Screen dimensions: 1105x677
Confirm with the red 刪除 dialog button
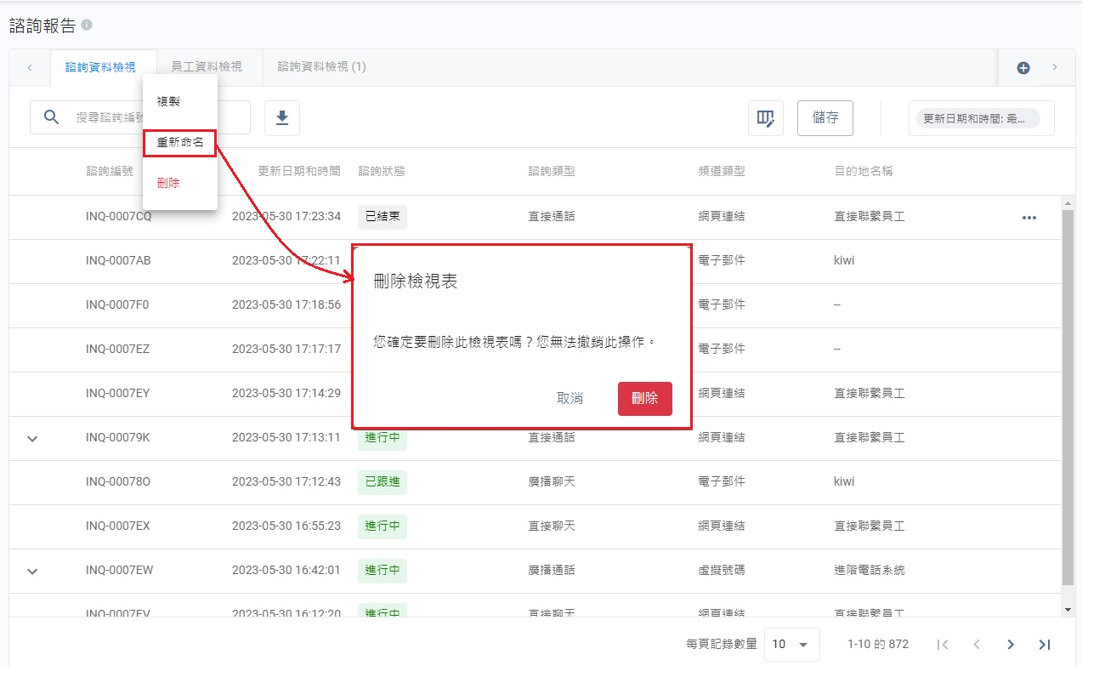pos(645,398)
